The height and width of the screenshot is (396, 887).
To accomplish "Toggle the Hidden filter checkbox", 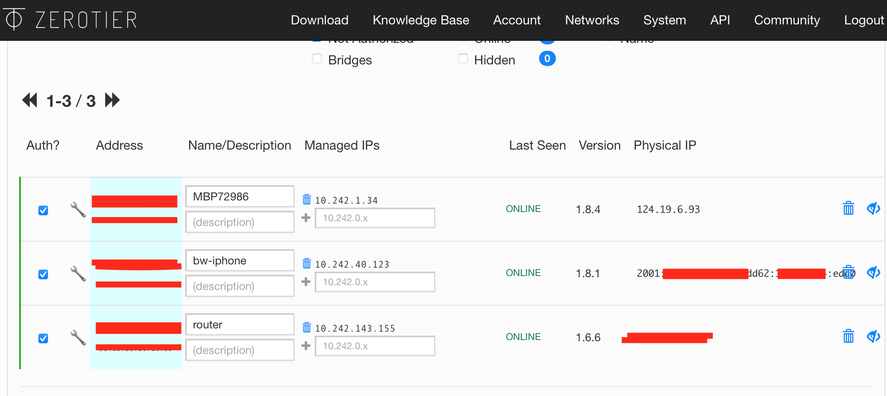I will (463, 59).
